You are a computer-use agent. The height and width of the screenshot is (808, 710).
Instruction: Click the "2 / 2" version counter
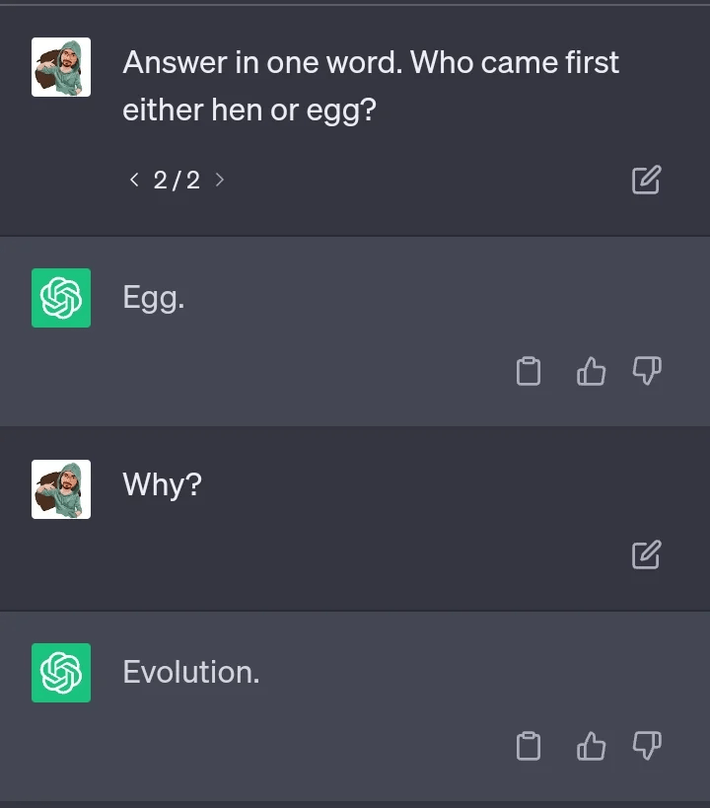177,180
